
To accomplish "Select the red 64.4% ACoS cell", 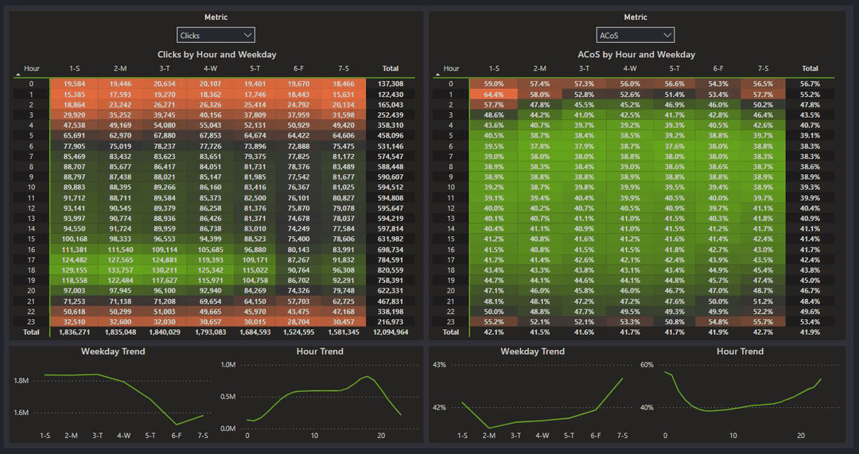I will click(x=493, y=94).
